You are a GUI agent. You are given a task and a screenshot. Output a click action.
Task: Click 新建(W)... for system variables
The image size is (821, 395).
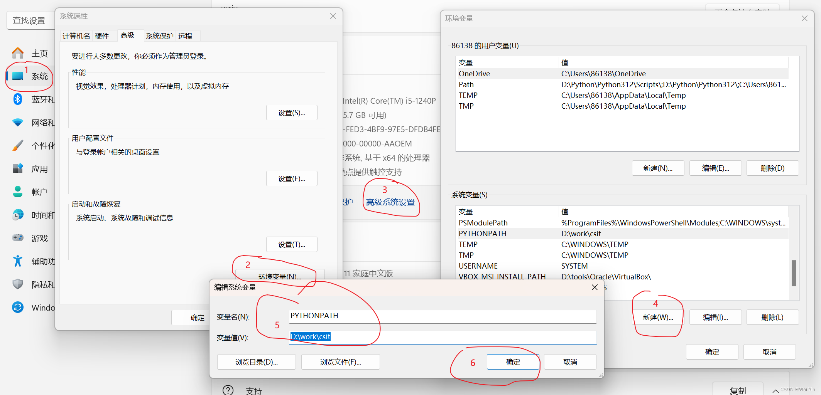point(658,318)
